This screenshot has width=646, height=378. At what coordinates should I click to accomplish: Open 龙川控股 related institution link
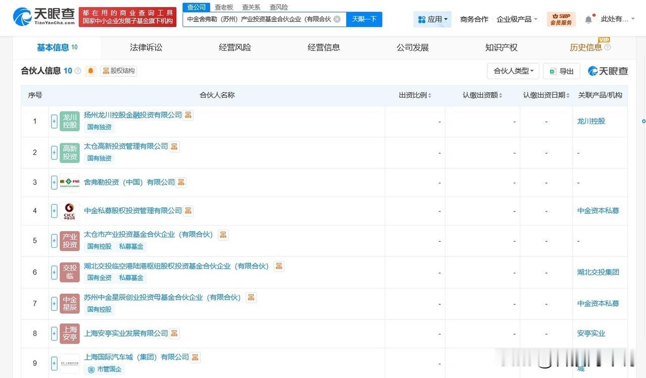591,121
